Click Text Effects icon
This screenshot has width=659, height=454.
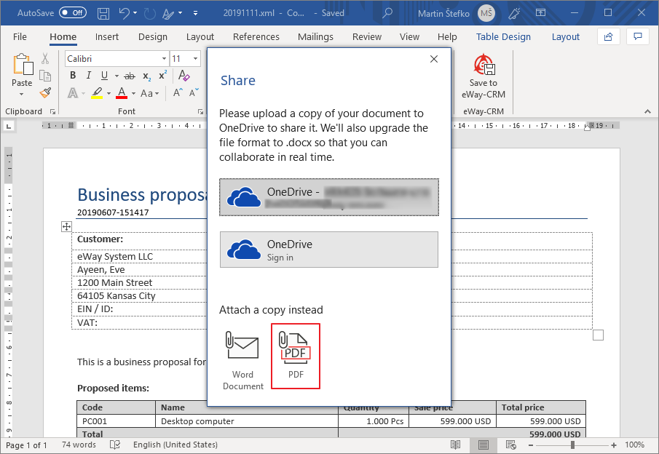tap(73, 93)
